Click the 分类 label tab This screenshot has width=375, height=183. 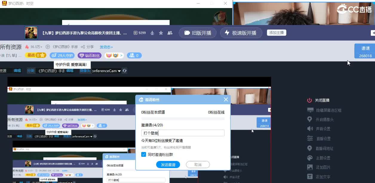point(30,71)
